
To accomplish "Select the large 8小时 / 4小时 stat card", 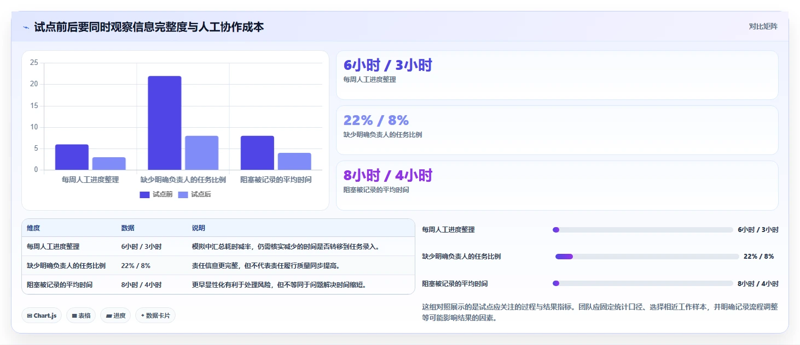I will point(557,186).
